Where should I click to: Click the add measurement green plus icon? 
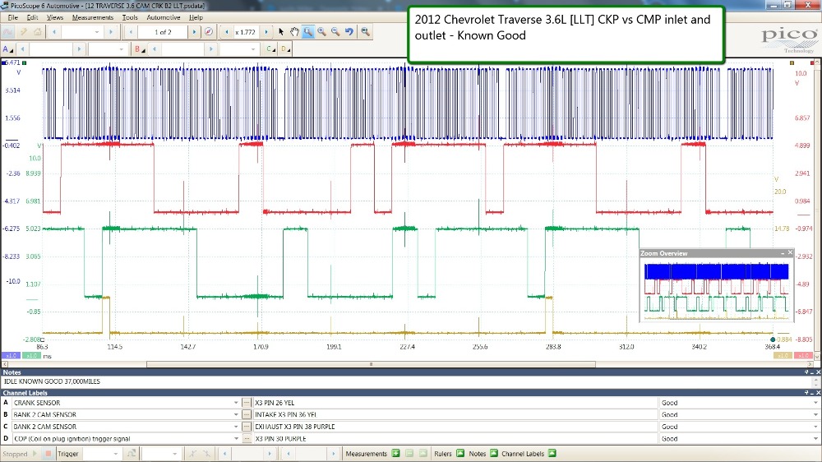[x=395, y=454]
